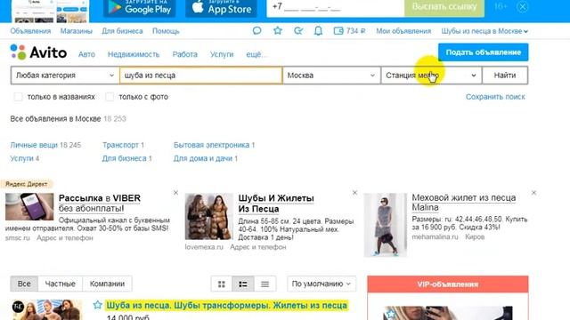Screen dimensions: 570x320
Task: Click the App Store download badge
Action: (221, 8)
